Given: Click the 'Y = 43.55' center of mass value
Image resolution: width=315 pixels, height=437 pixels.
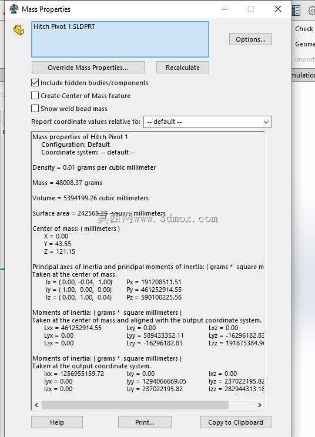Looking at the screenshot, I should [58, 244].
